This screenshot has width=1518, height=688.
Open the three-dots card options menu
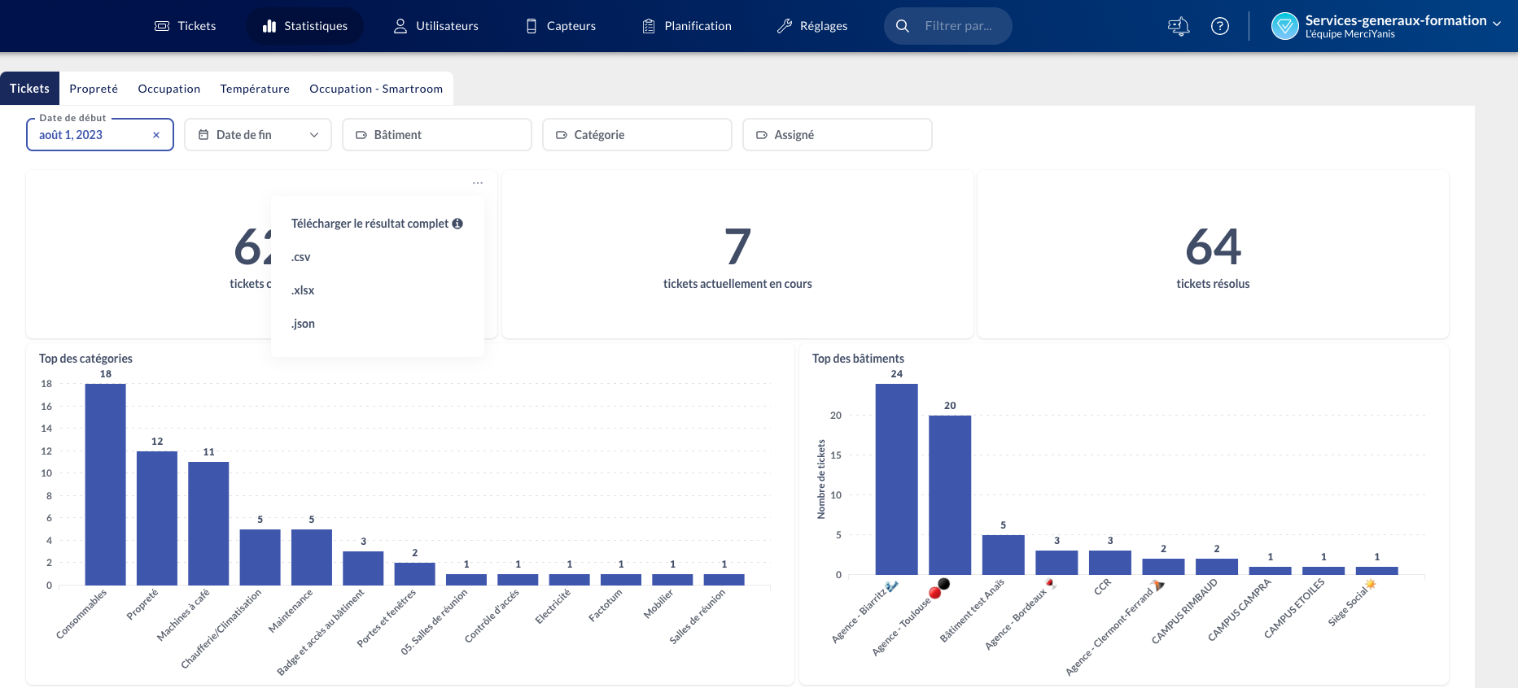(478, 183)
